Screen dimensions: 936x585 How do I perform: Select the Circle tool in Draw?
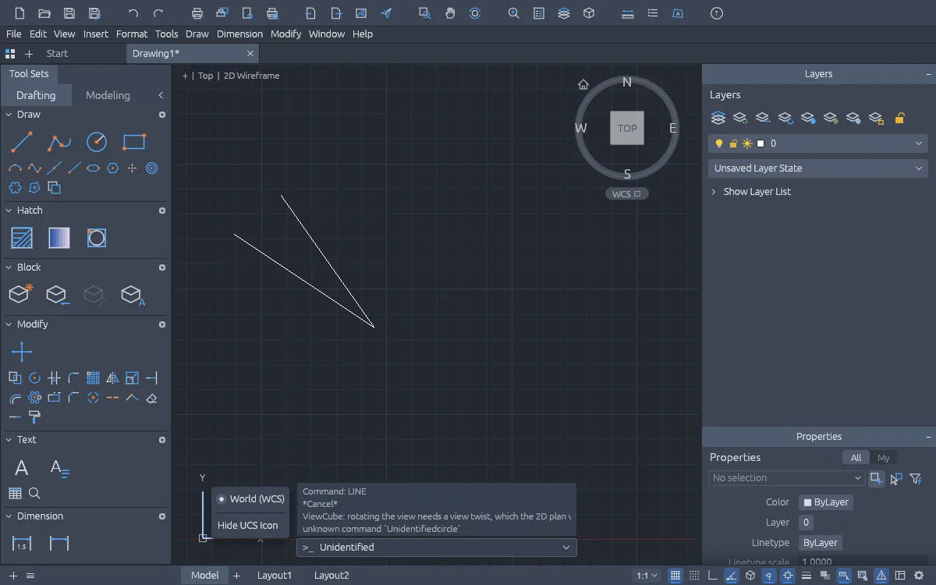97,142
